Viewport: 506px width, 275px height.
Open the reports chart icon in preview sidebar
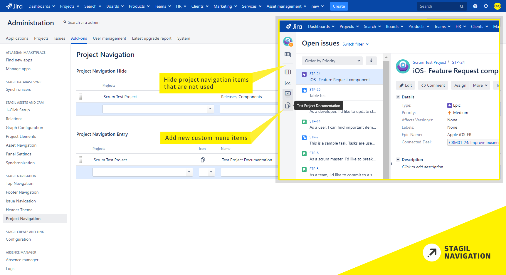[x=288, y=83]
